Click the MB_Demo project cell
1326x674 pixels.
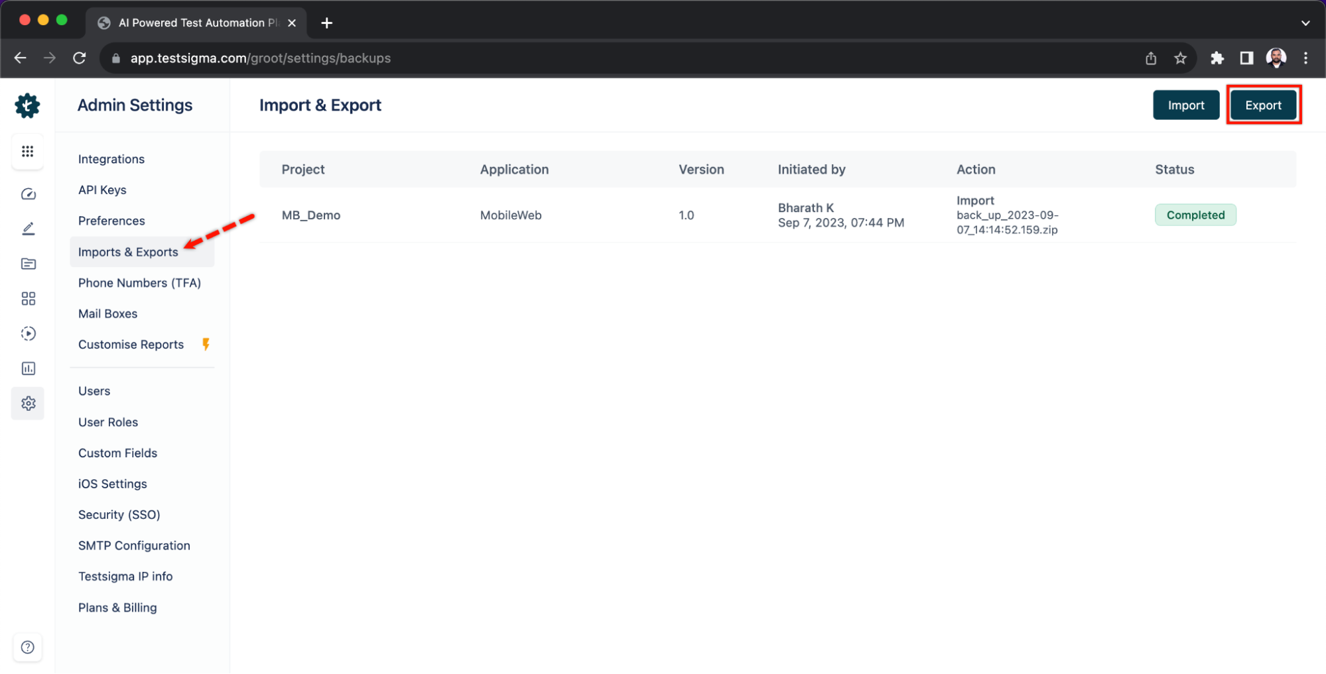[311, 215]
